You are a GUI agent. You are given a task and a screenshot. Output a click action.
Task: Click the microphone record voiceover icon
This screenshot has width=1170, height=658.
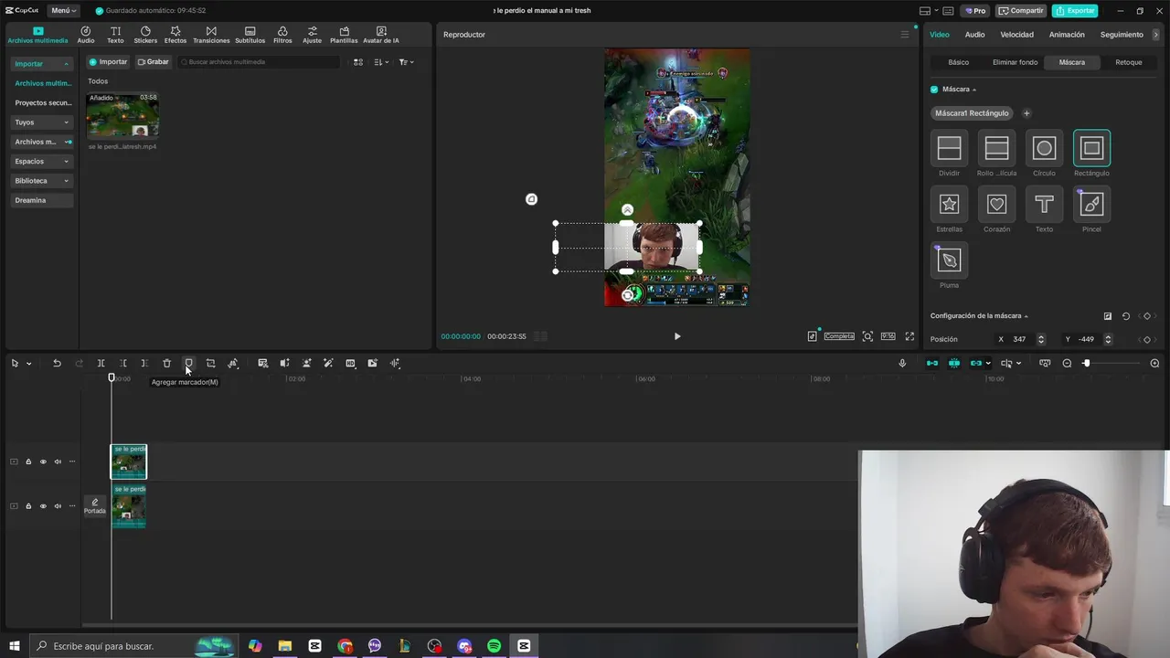902,363
